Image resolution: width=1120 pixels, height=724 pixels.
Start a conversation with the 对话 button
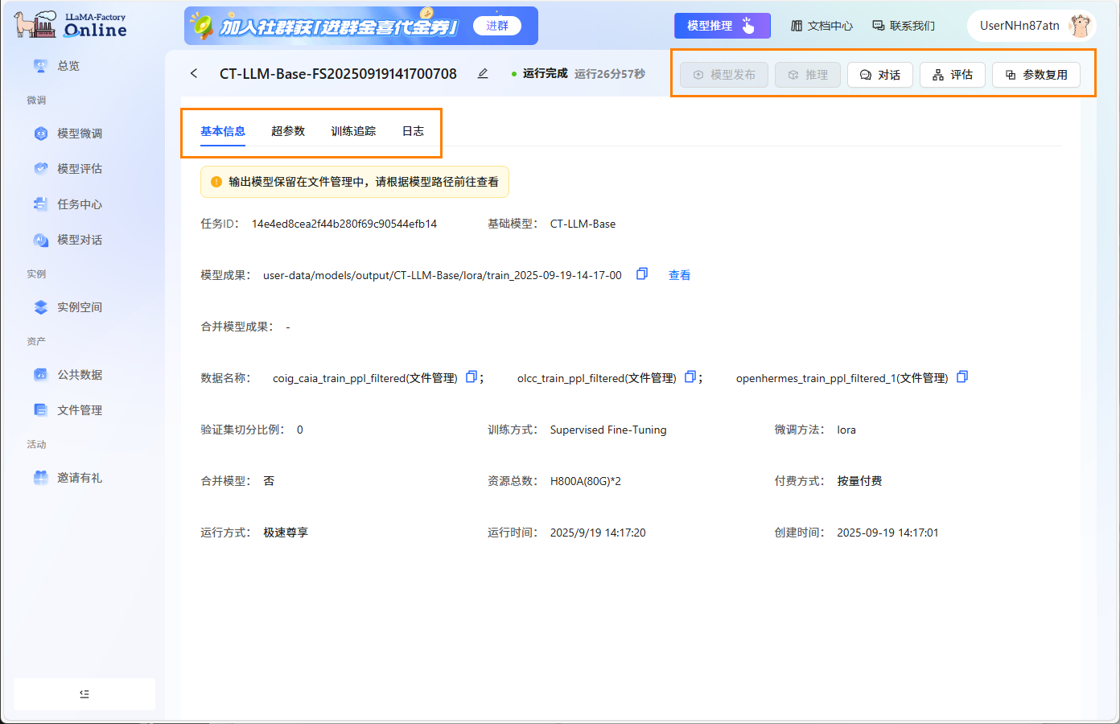click(879, 74)
